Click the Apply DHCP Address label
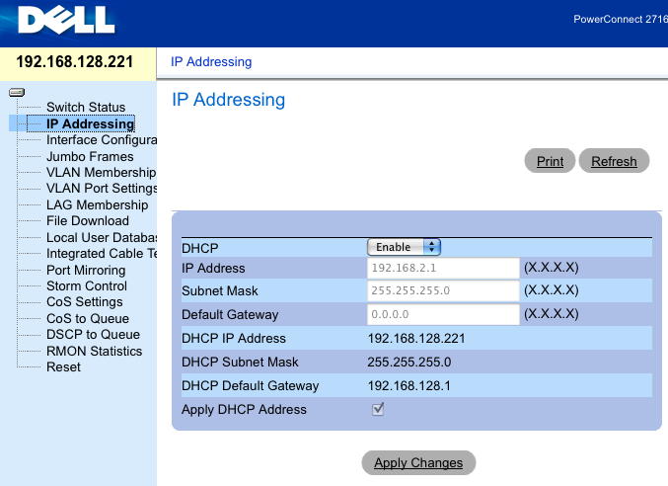The width and height of the screenshot is (668, 486). (244, 410)
